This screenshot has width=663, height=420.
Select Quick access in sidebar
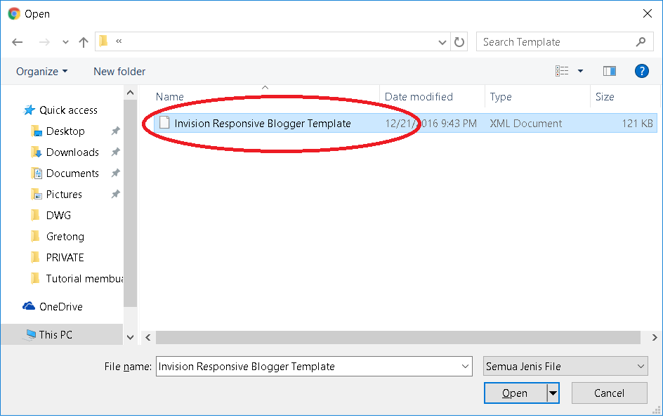(x=68, y=110)
